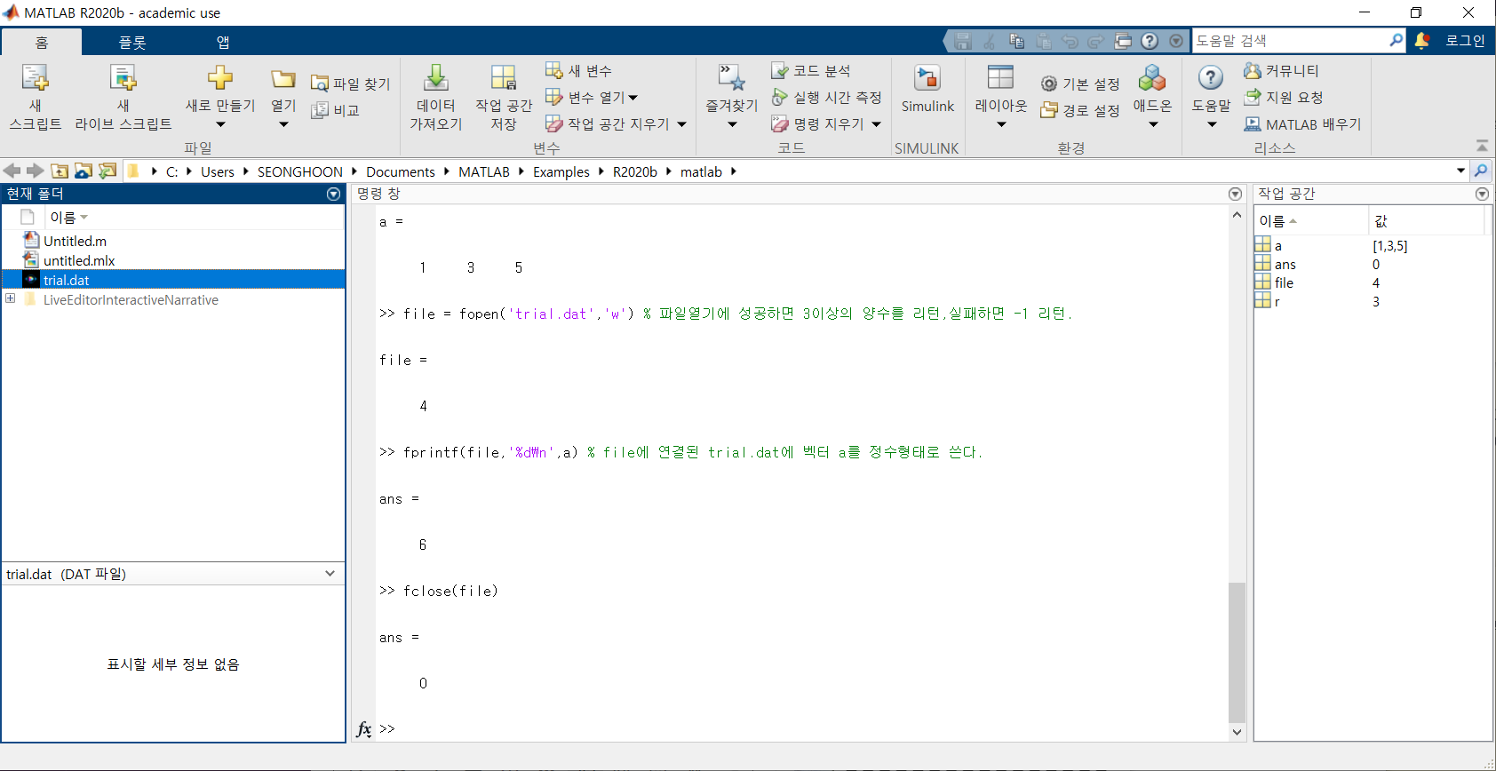
Task: Open the 새로 만들기 plus icon
Action: (220, 78)
